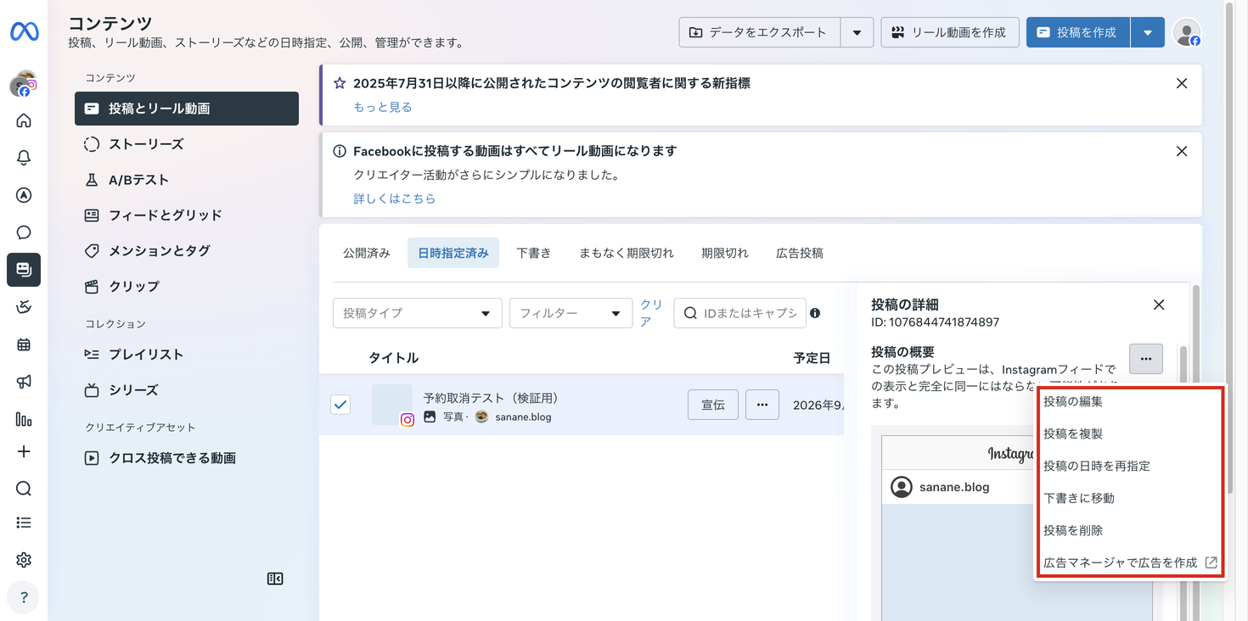Viewport: 1248px width, 621px height.
Task: Open the row's three-dot menu next to 宣伝
Action: point(762,405)
